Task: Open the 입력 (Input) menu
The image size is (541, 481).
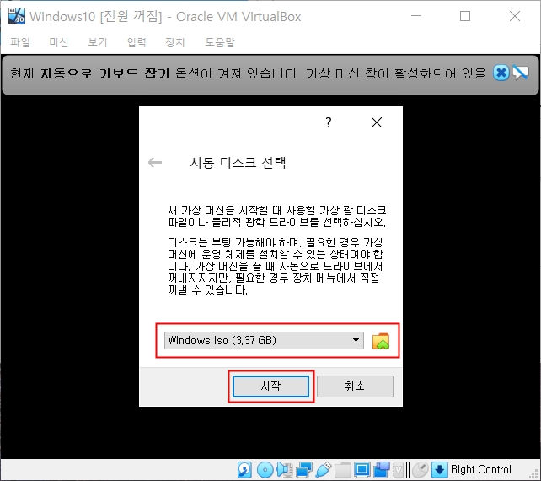Action: coord(137,42)
